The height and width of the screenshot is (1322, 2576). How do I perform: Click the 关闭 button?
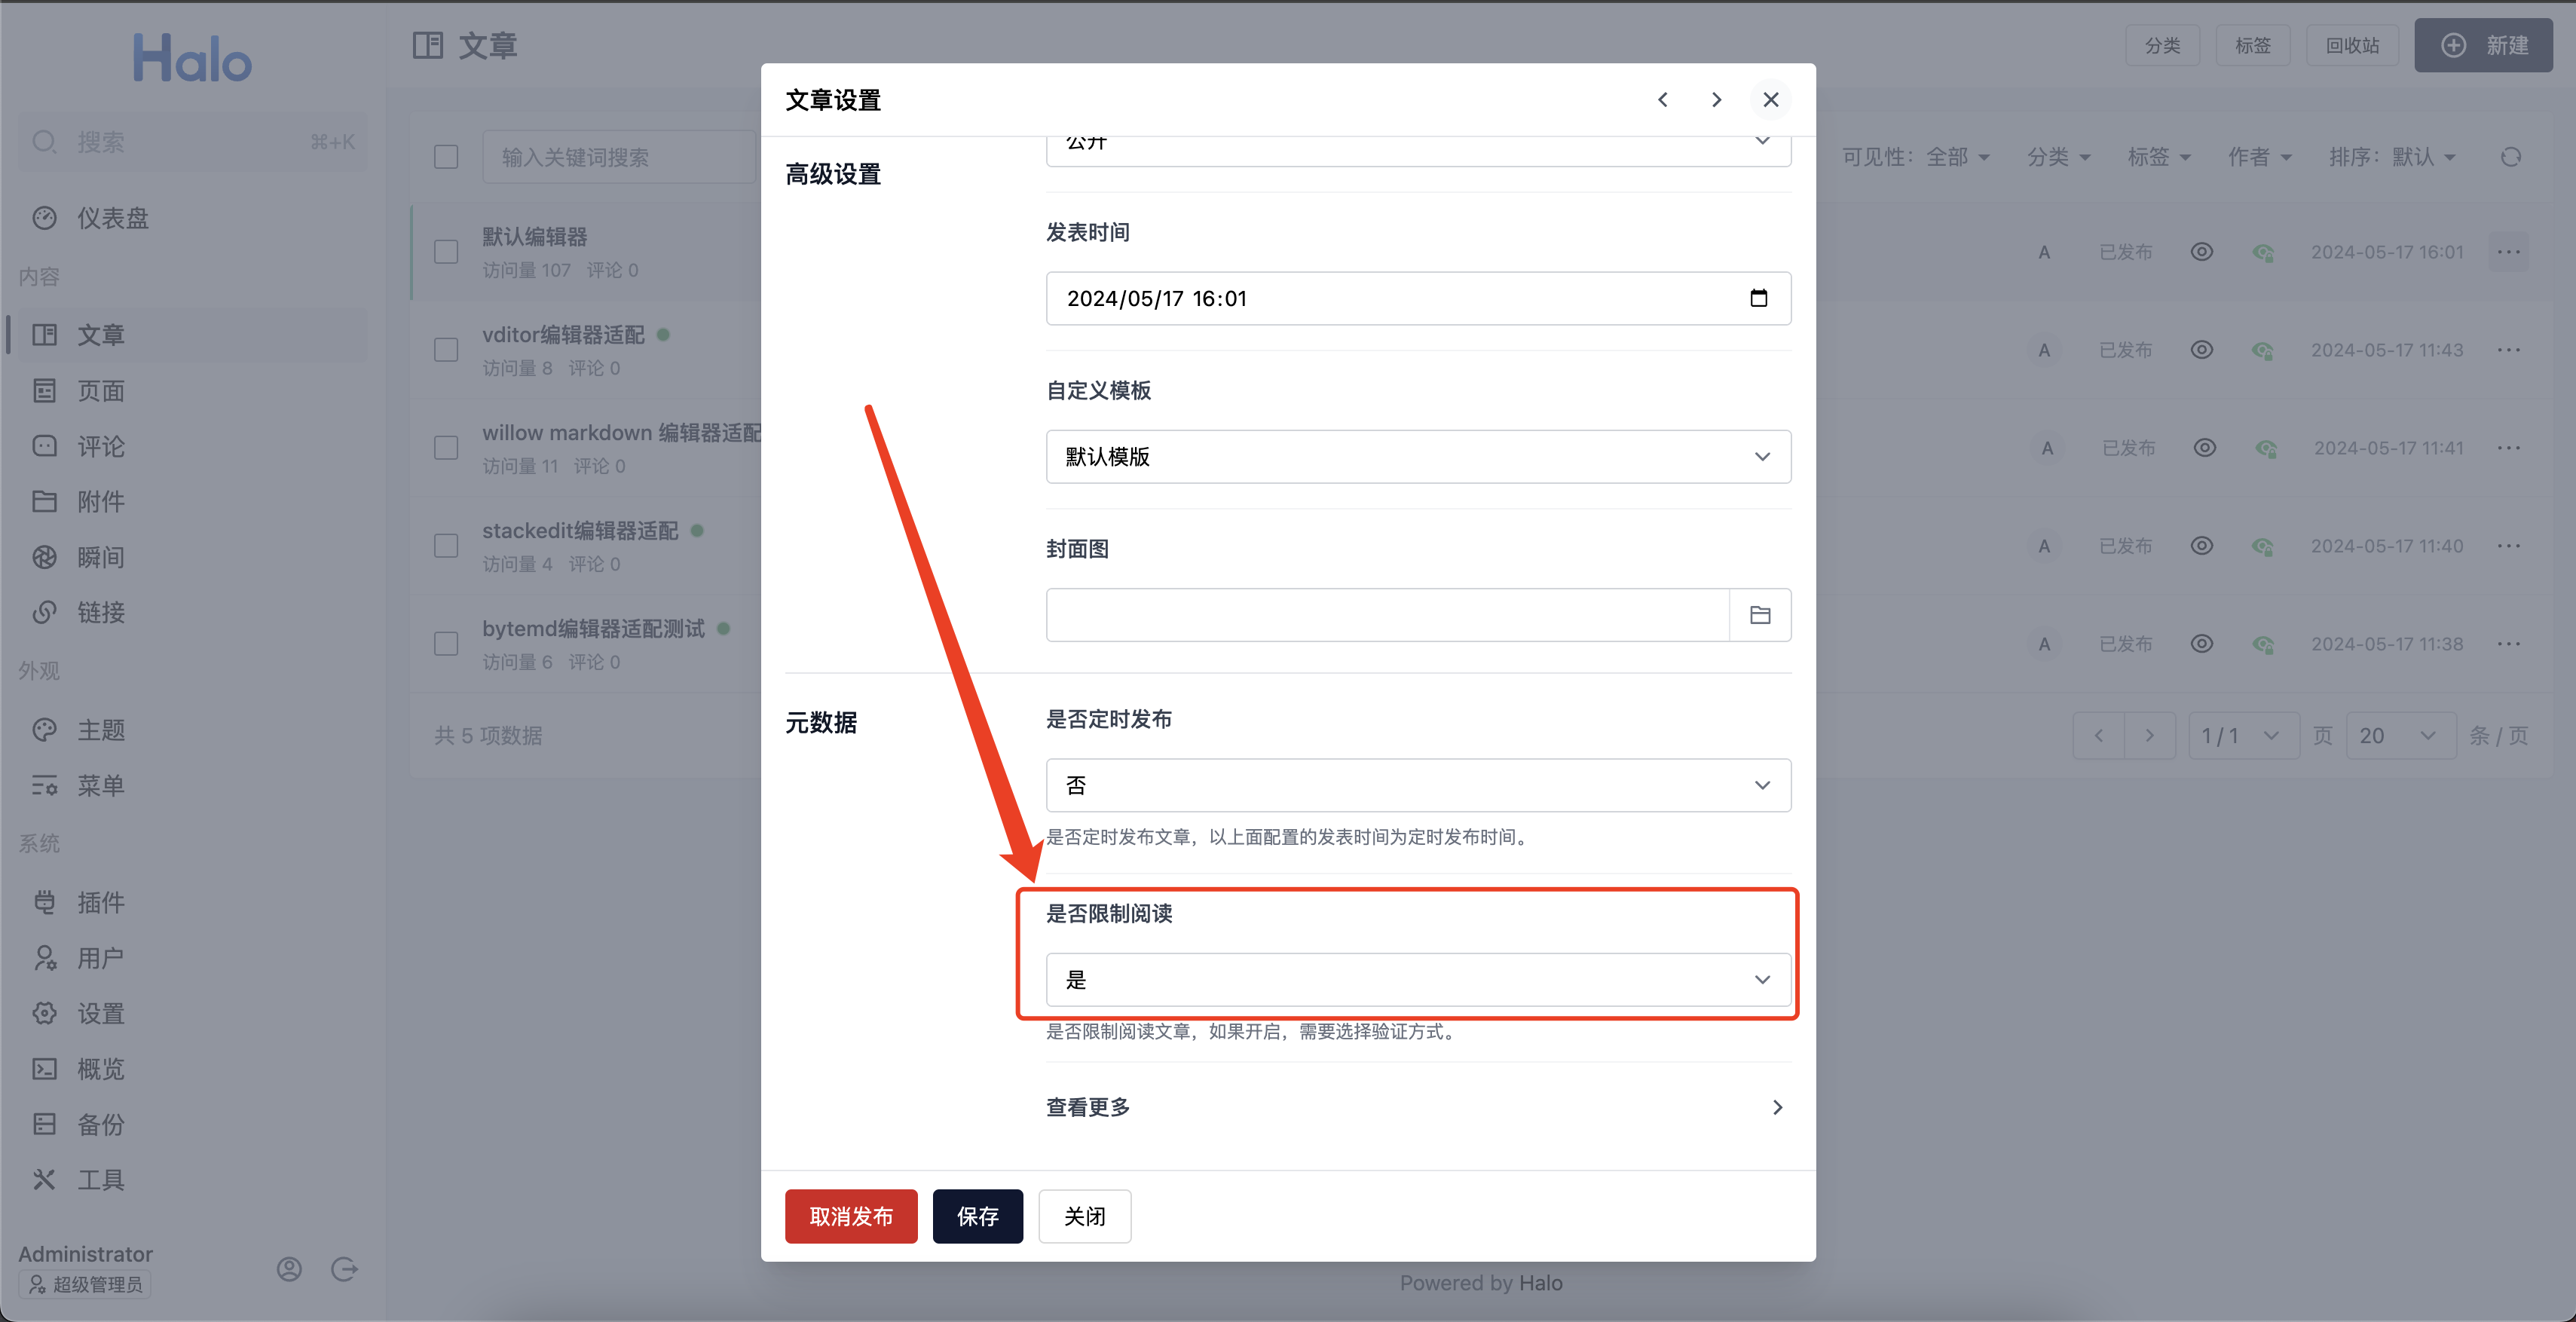pyautogui.click(x=1084, y=1216)
